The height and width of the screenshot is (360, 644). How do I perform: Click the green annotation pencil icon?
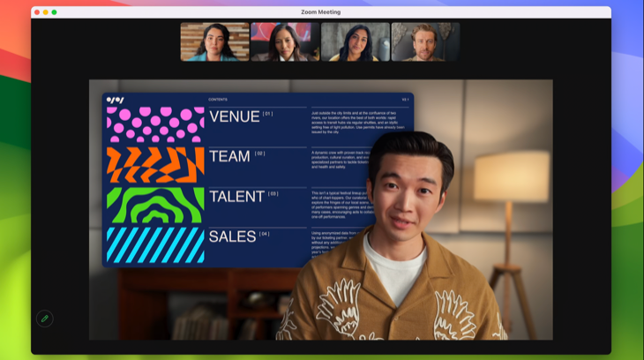(x=44, y=319)
